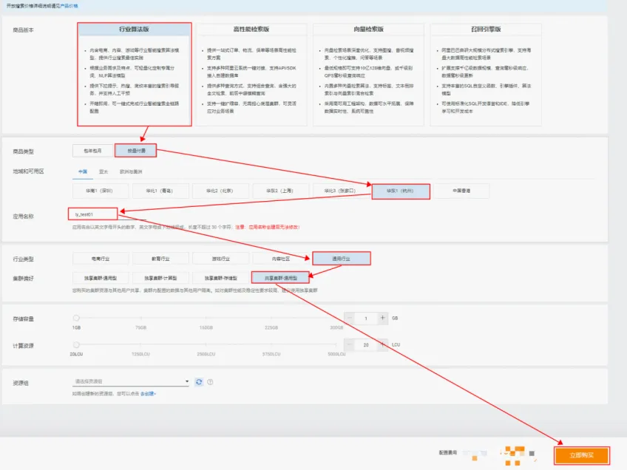The width and height of the screenshot is (627, 470).
Task: Click the 立即购买 buy now button
Action: tap(582, 456)
